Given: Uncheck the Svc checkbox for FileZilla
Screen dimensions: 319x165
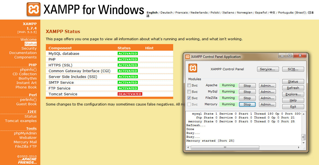Looking at the screenshot, I should point(189,98).
